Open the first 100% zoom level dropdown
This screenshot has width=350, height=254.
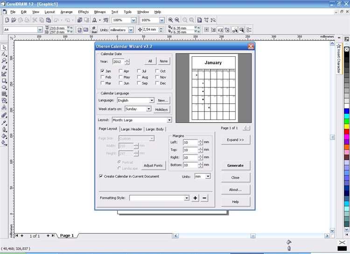click(133, 20)
